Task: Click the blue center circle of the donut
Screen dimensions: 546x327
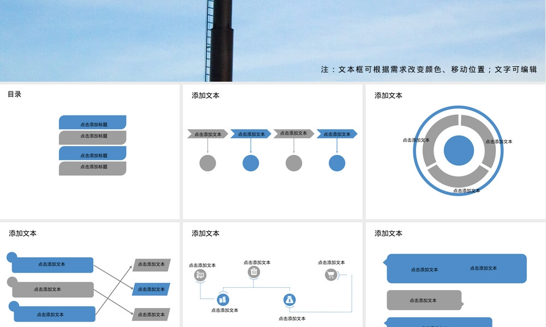Action: [x=459, y=150]
